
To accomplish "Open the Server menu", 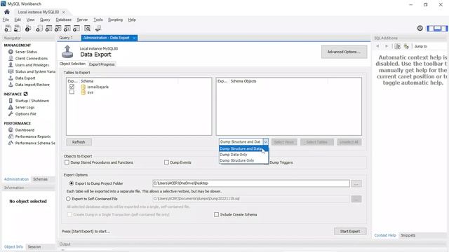I will point(82,20).
